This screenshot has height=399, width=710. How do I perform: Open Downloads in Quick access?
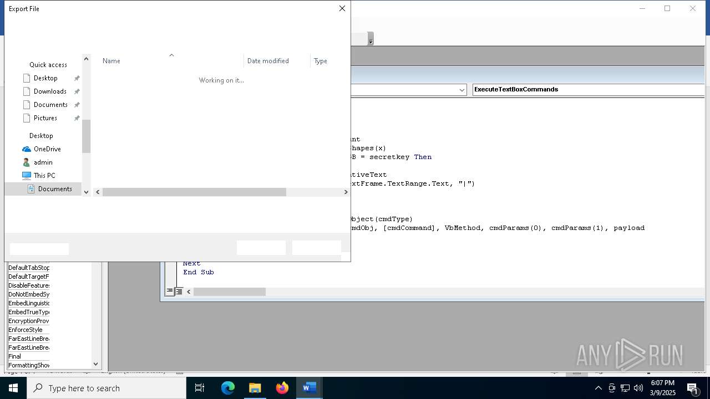tap(50, 91)
